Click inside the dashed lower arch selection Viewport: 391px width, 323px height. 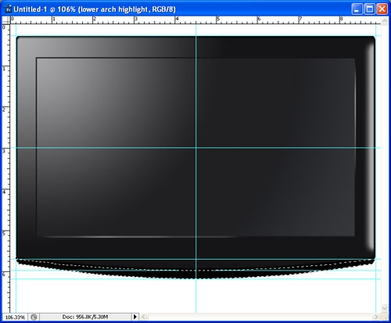tap(195, 269)
